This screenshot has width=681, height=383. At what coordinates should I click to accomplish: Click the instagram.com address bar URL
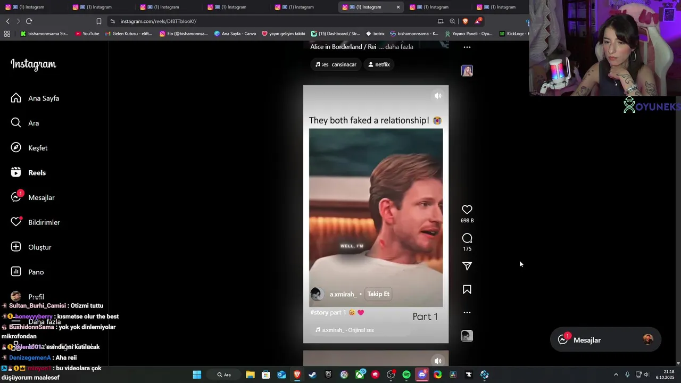[158, 21]
